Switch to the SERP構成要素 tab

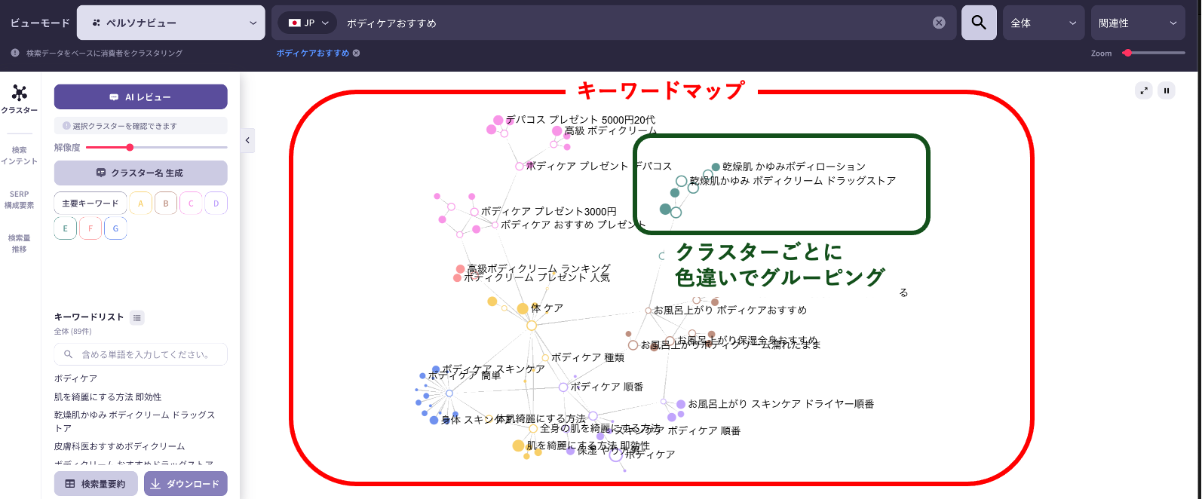point(20,200)
